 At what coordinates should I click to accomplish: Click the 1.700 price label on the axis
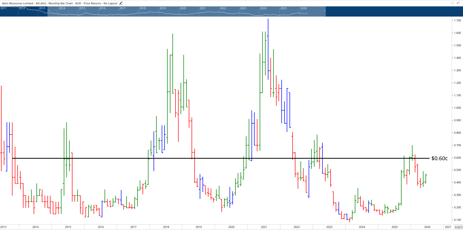458,20
